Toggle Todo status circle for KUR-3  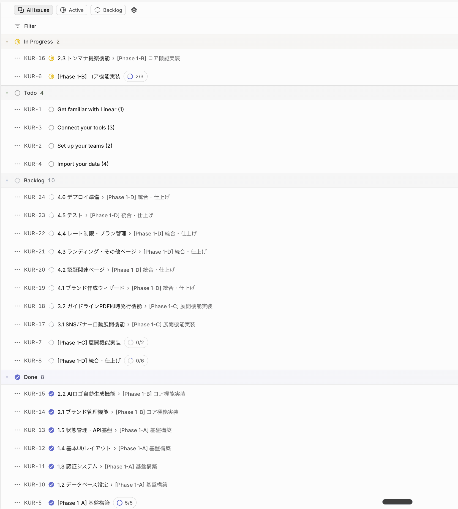[51, 128]
